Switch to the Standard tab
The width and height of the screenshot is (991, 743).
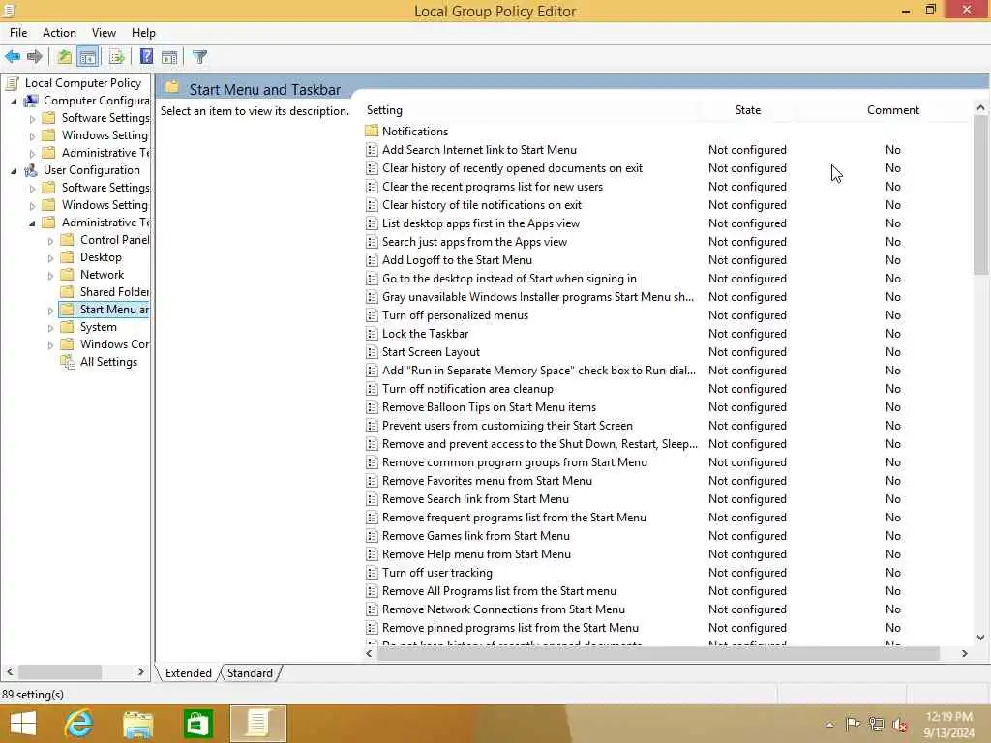[x=250, y=673]
